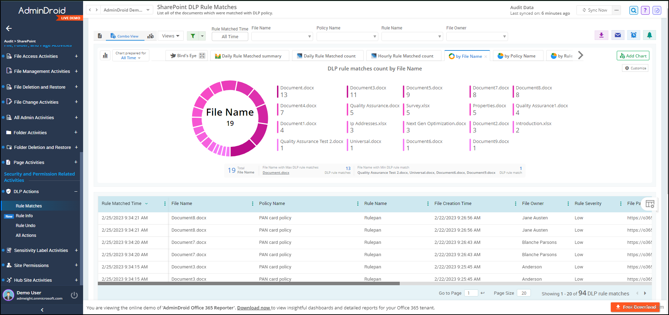Open the File Owner filter combo box
669x315 pixels.
(x=477, y=36)
